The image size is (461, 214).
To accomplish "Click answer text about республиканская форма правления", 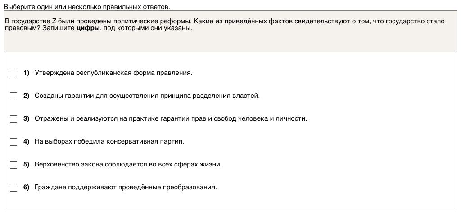I will pos(113,73).
